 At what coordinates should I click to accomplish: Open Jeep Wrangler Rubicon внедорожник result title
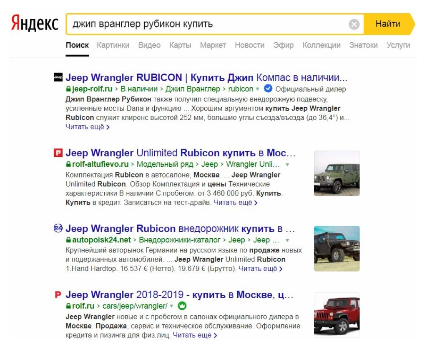point(180,229)
